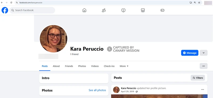Screen dimensions: 213x98
Task: Click See all photos link
Action: click(x=97, y=90)
